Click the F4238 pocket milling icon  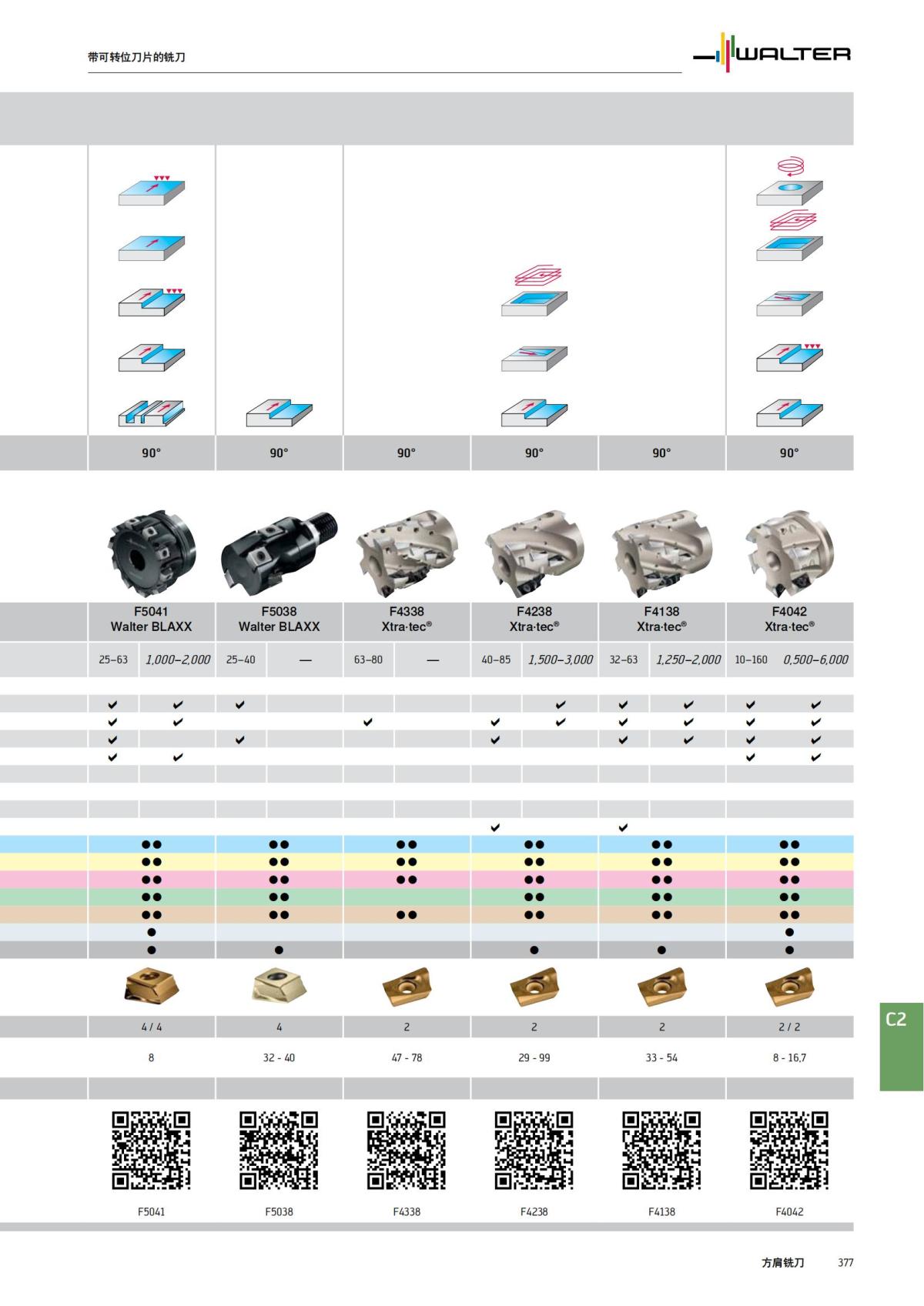coord(534,292)
